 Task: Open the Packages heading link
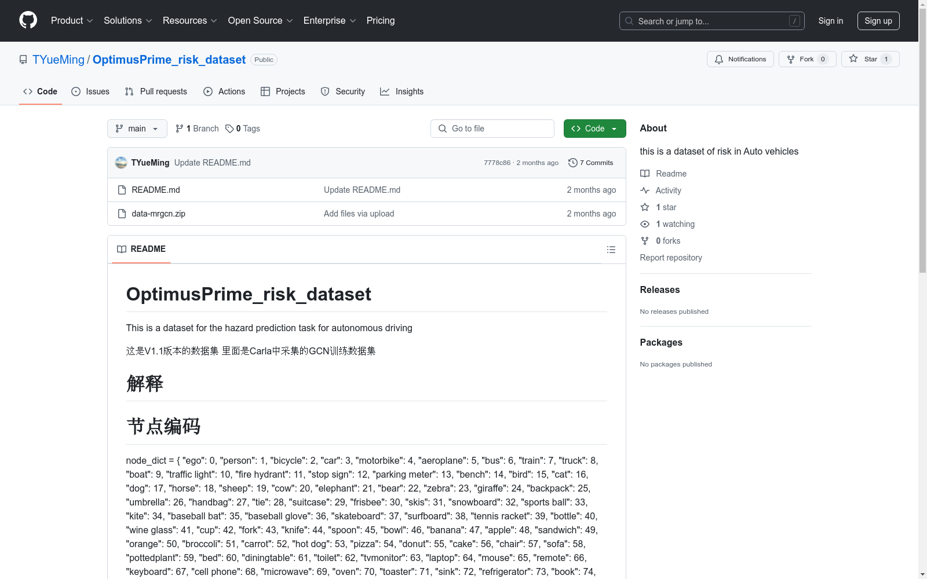(661, 342)
